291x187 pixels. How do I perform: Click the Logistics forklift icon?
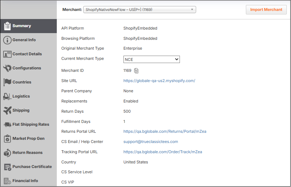point(7,96)
